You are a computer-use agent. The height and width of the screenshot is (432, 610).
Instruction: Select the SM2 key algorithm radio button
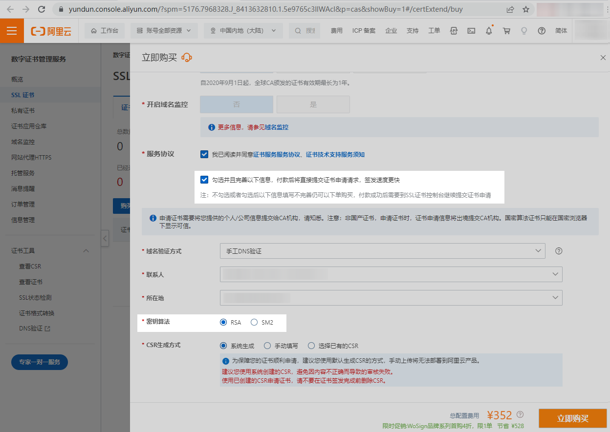(254, 322)
